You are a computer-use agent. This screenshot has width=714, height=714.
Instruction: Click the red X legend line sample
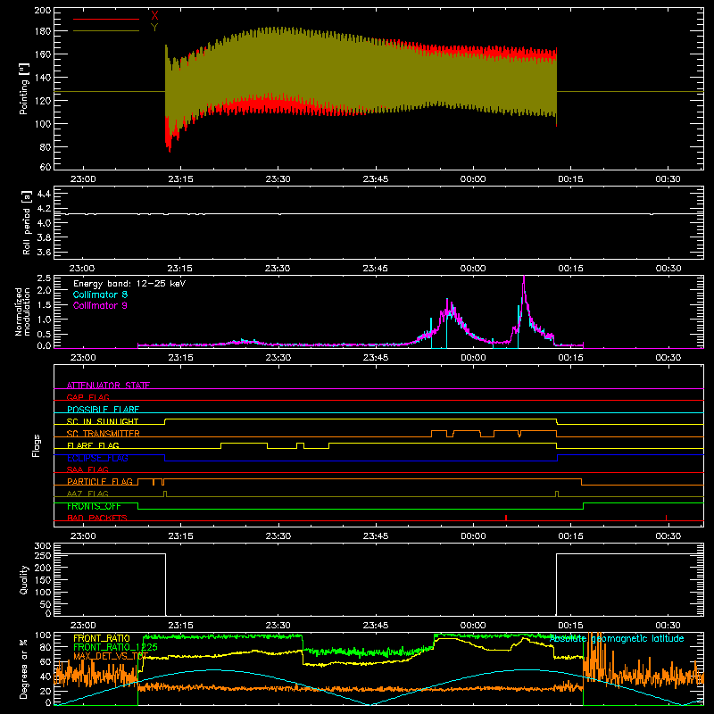[105, 19]
